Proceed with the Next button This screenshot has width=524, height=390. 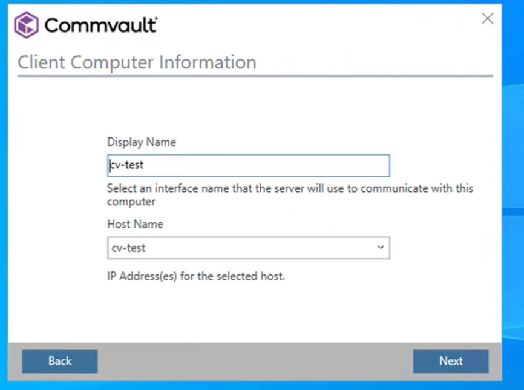coord(451,361)
